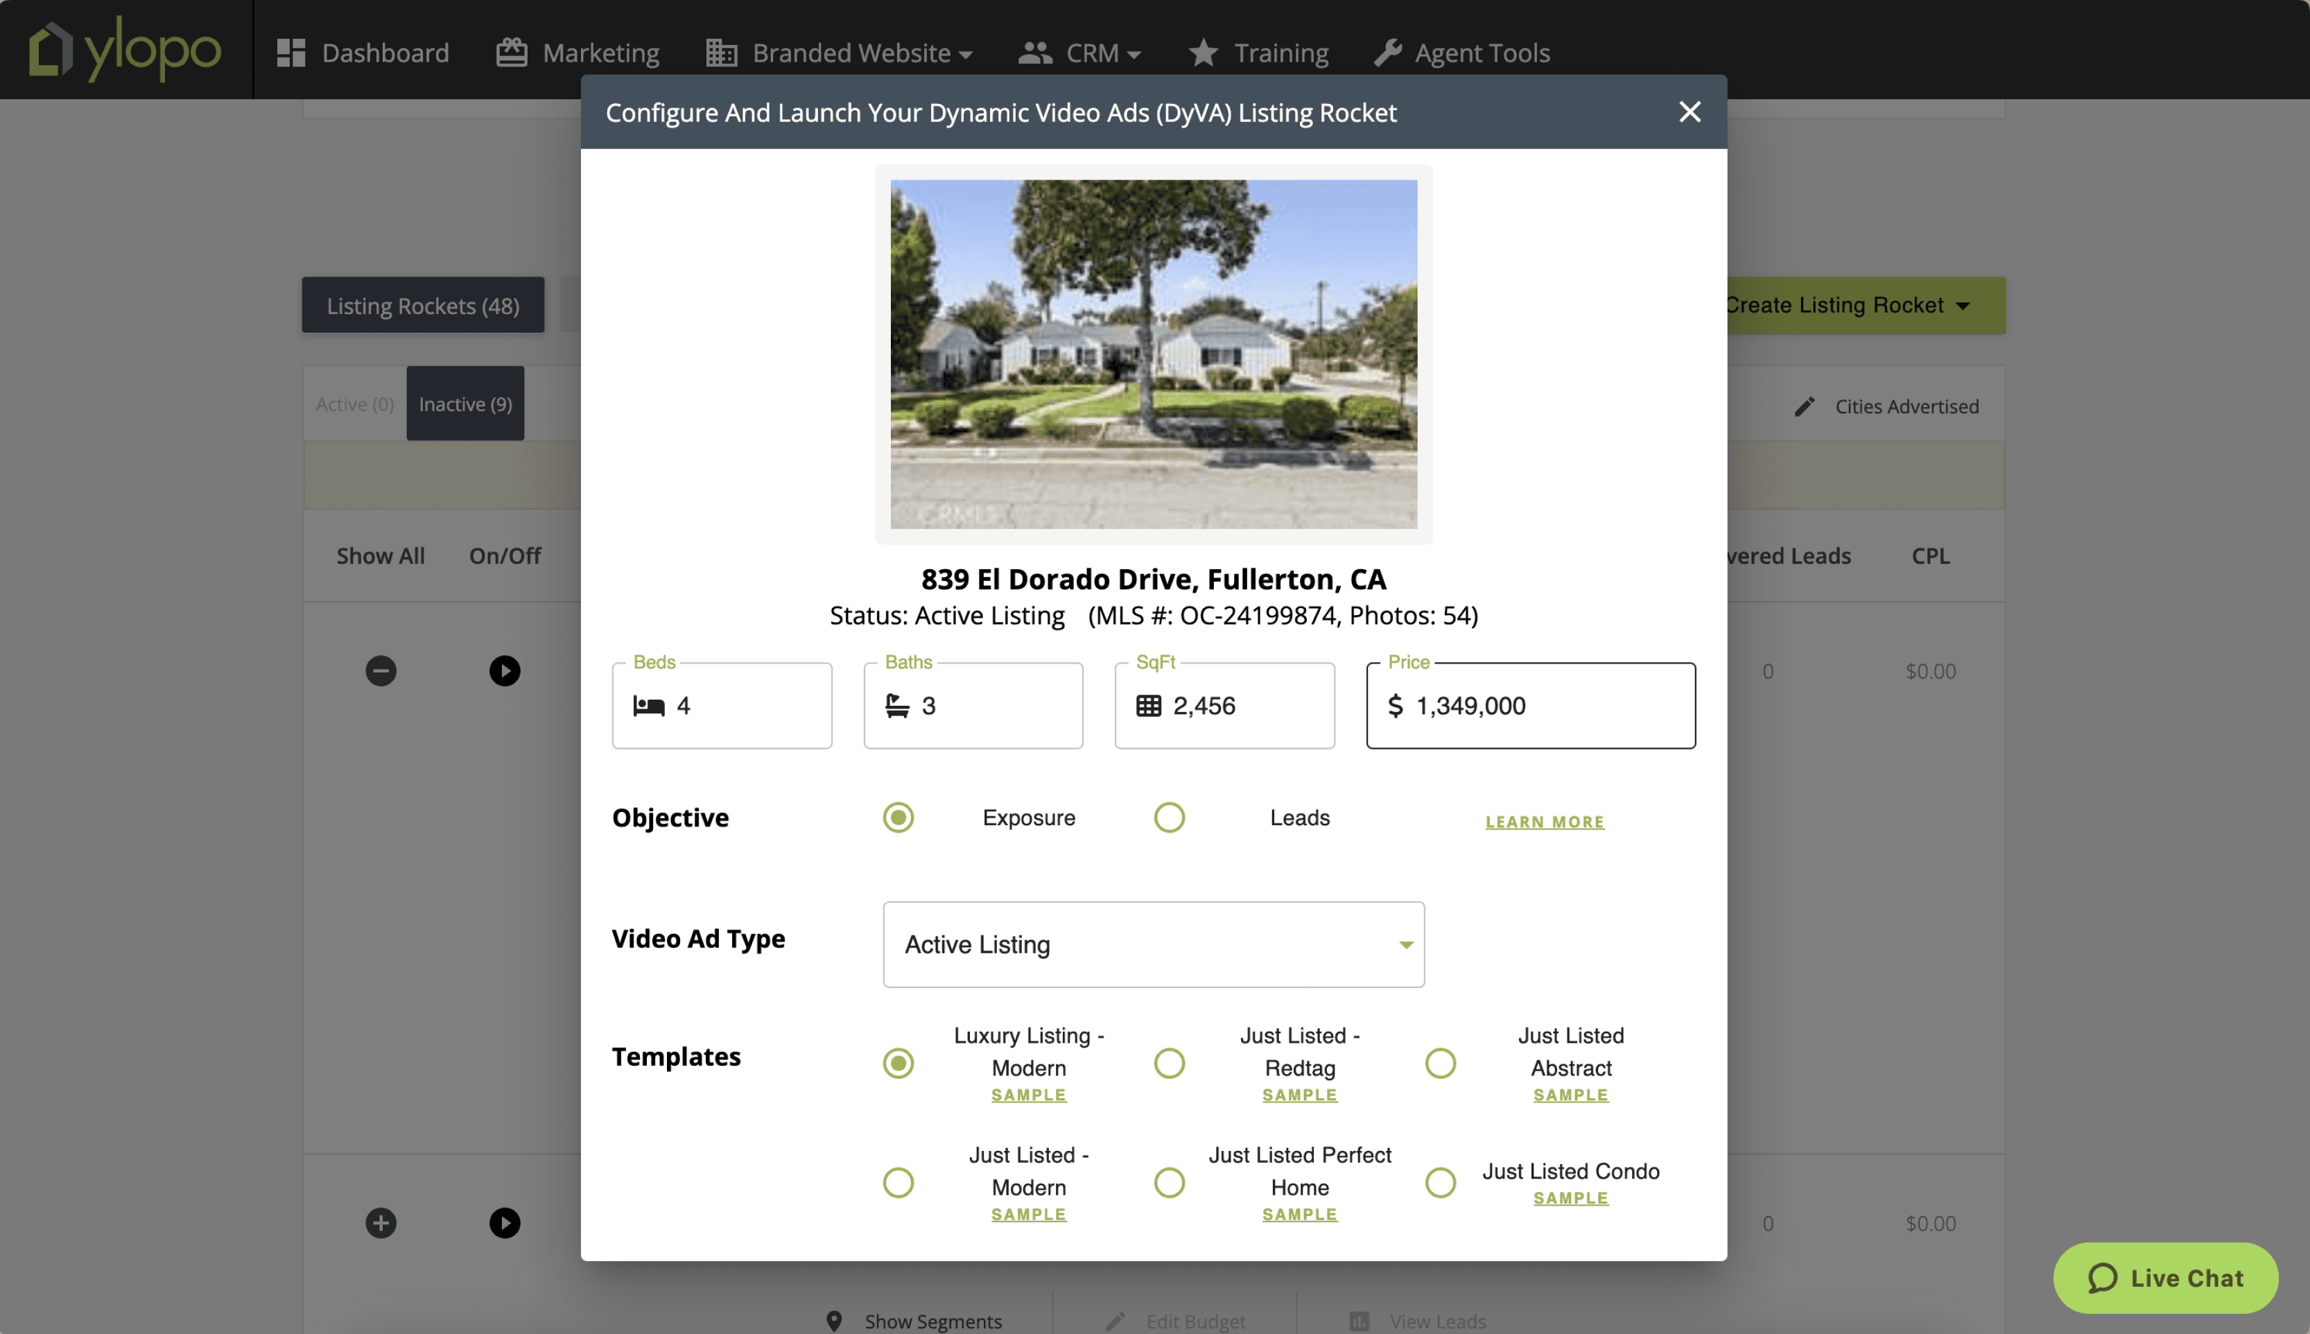Click the Agent Tools wrench icon
Screen dimensions: 2310x1334
pyautogui.click(x=1388, y=52)
